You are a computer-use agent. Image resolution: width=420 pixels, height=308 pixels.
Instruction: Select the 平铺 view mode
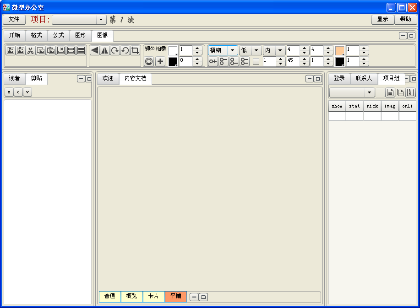(176, 296)
